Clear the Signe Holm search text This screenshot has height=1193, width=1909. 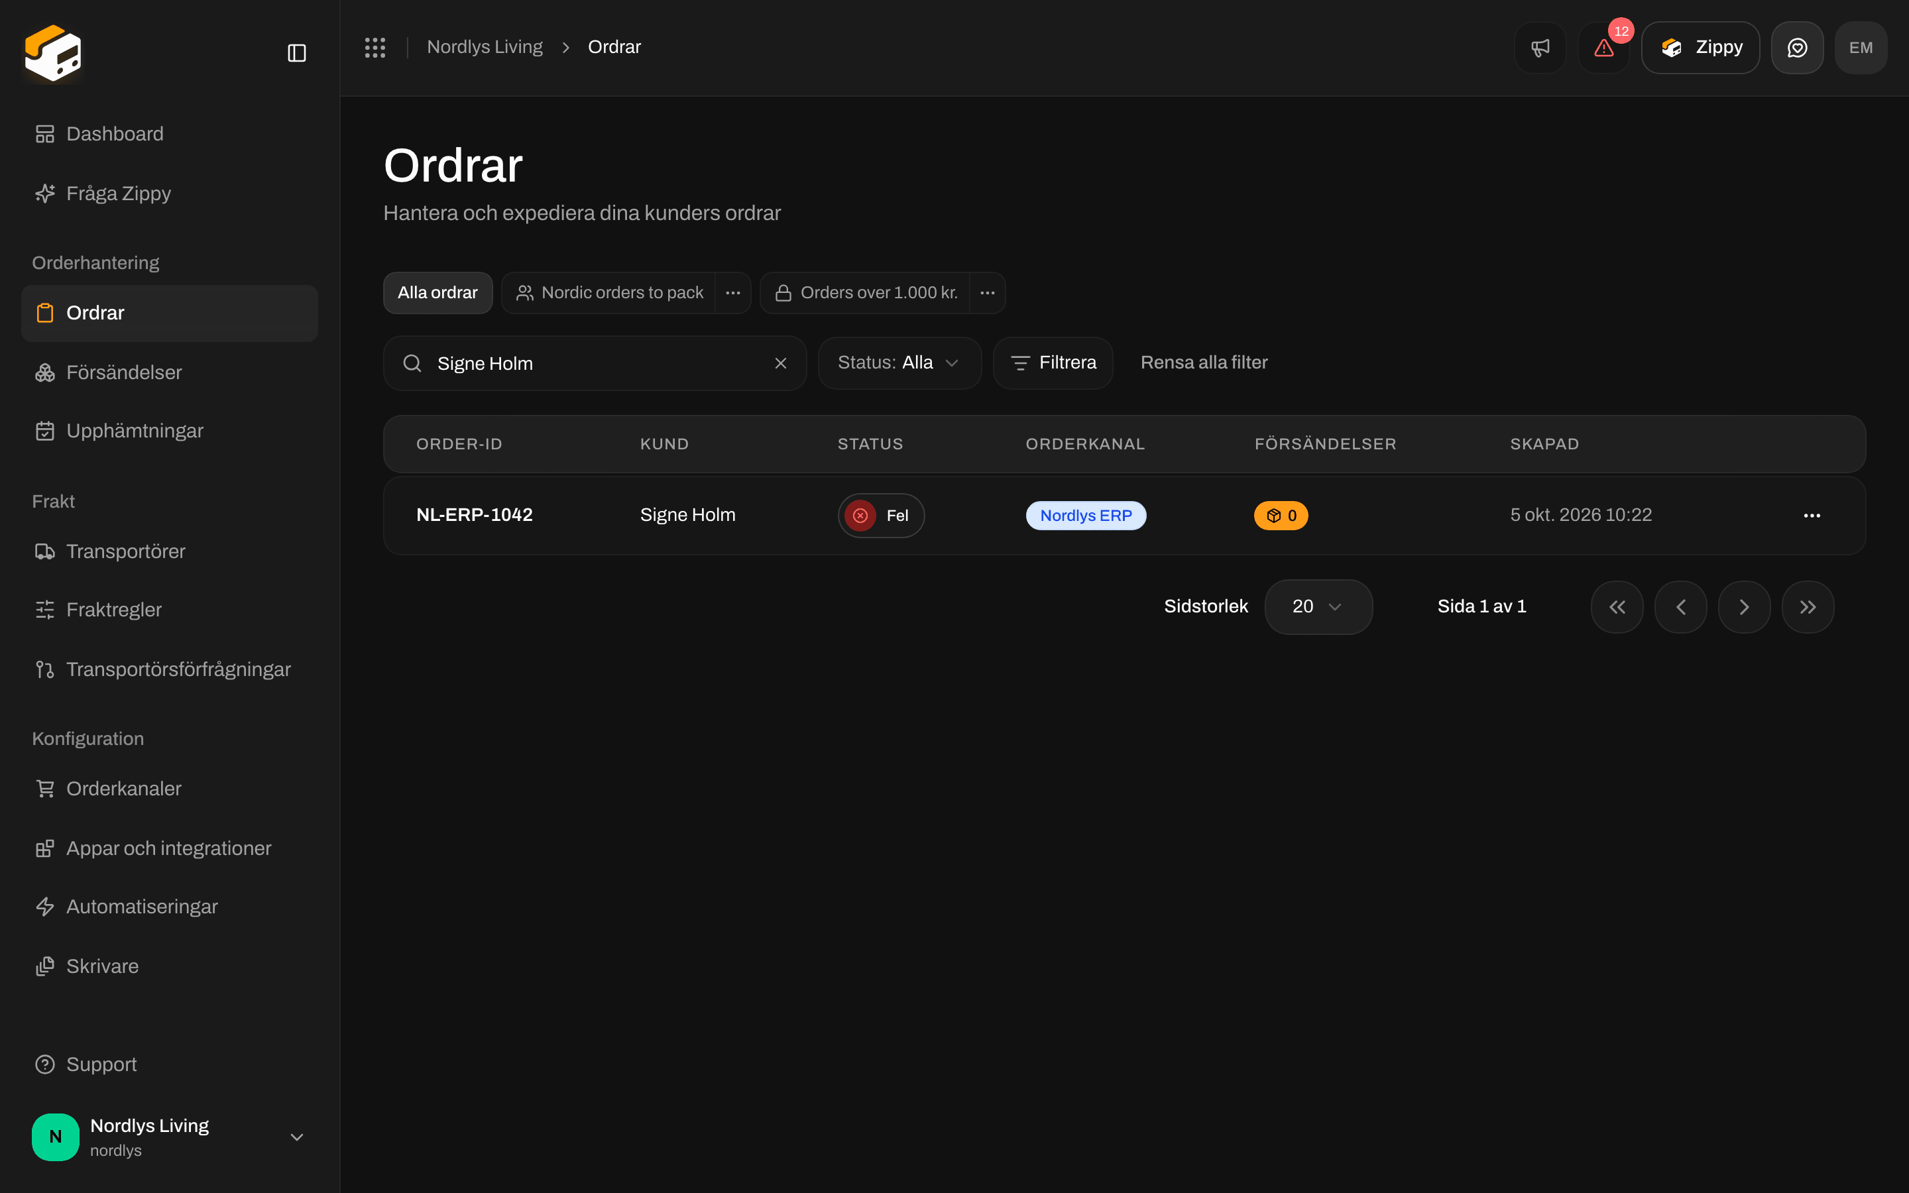pos(780,363)
